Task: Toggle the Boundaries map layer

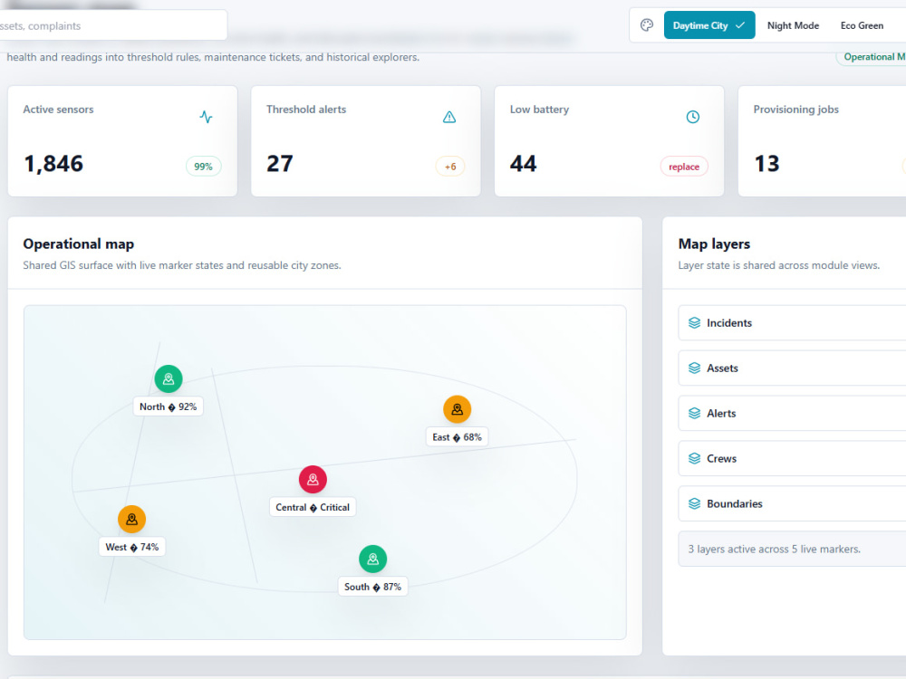Action: tap(792, 503)
